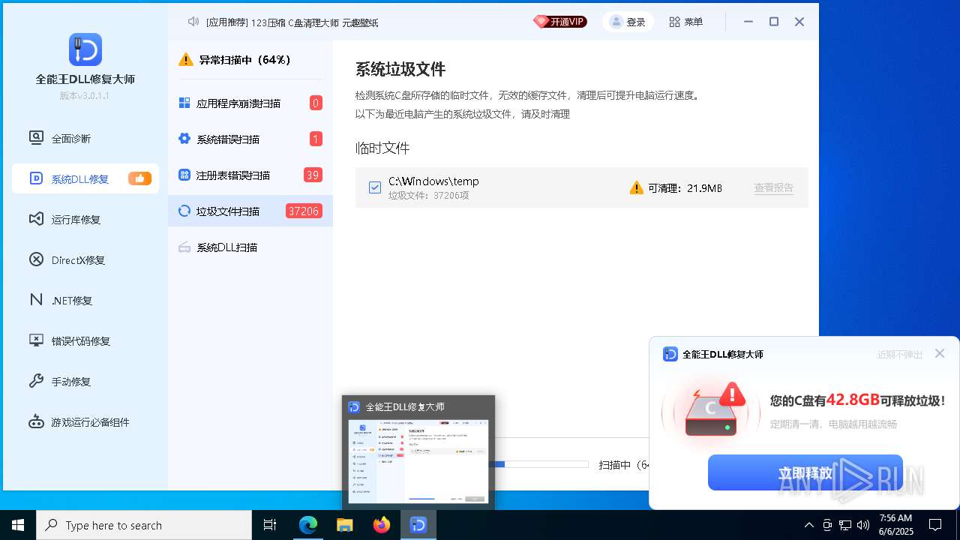
Task: Click the 垃圾文件：37206项 text
Action: [x=429, y=196]
